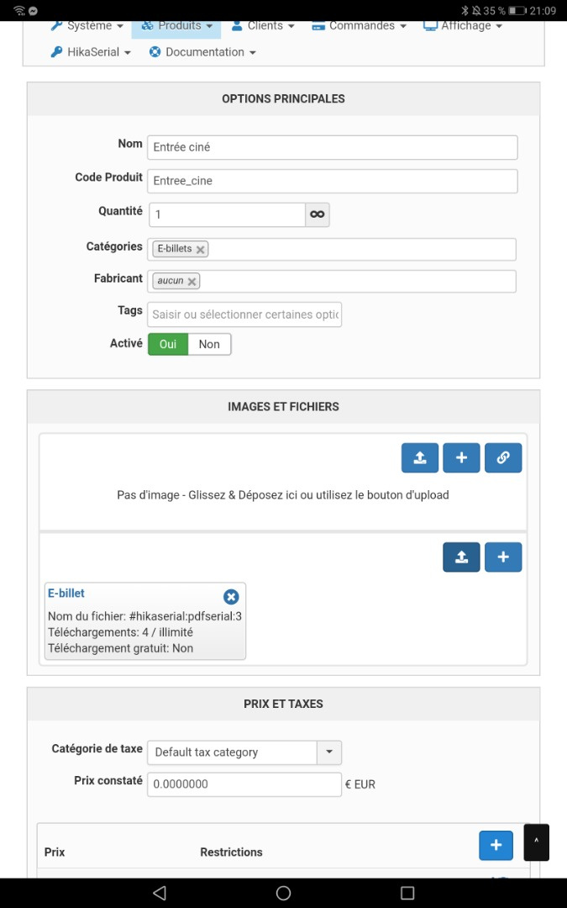Click the add image plus icon
This screenshot has height=908, width=567.
tap(461, 458)
